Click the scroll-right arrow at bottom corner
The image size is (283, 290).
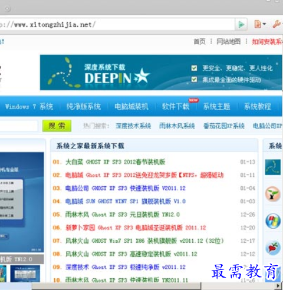278,286
